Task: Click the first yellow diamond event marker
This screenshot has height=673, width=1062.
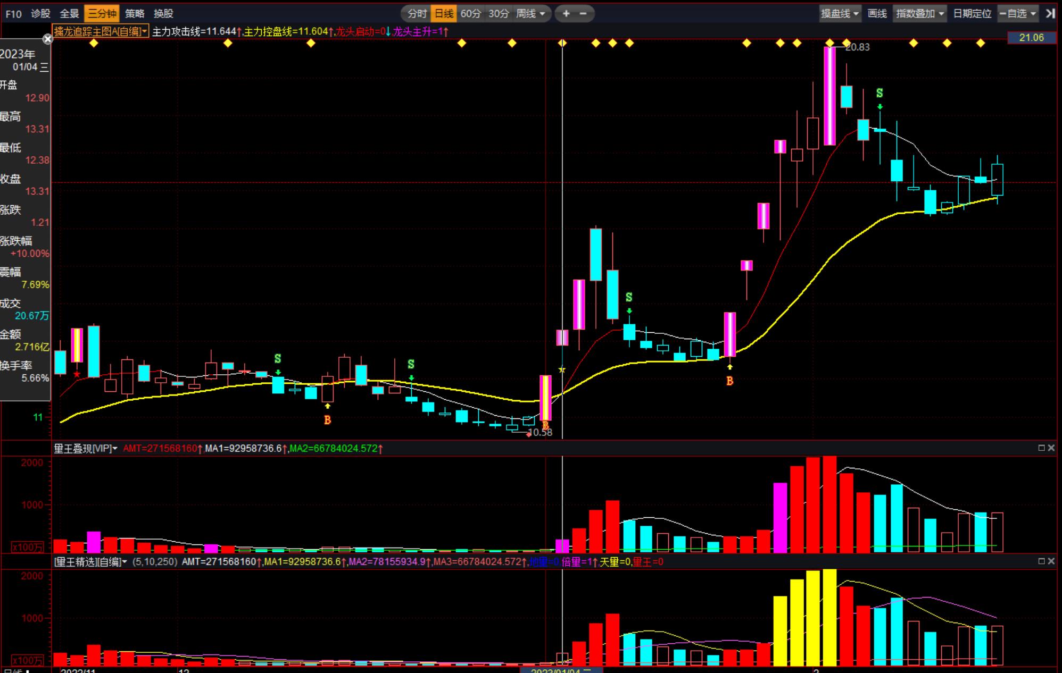Action: point(94,43)
